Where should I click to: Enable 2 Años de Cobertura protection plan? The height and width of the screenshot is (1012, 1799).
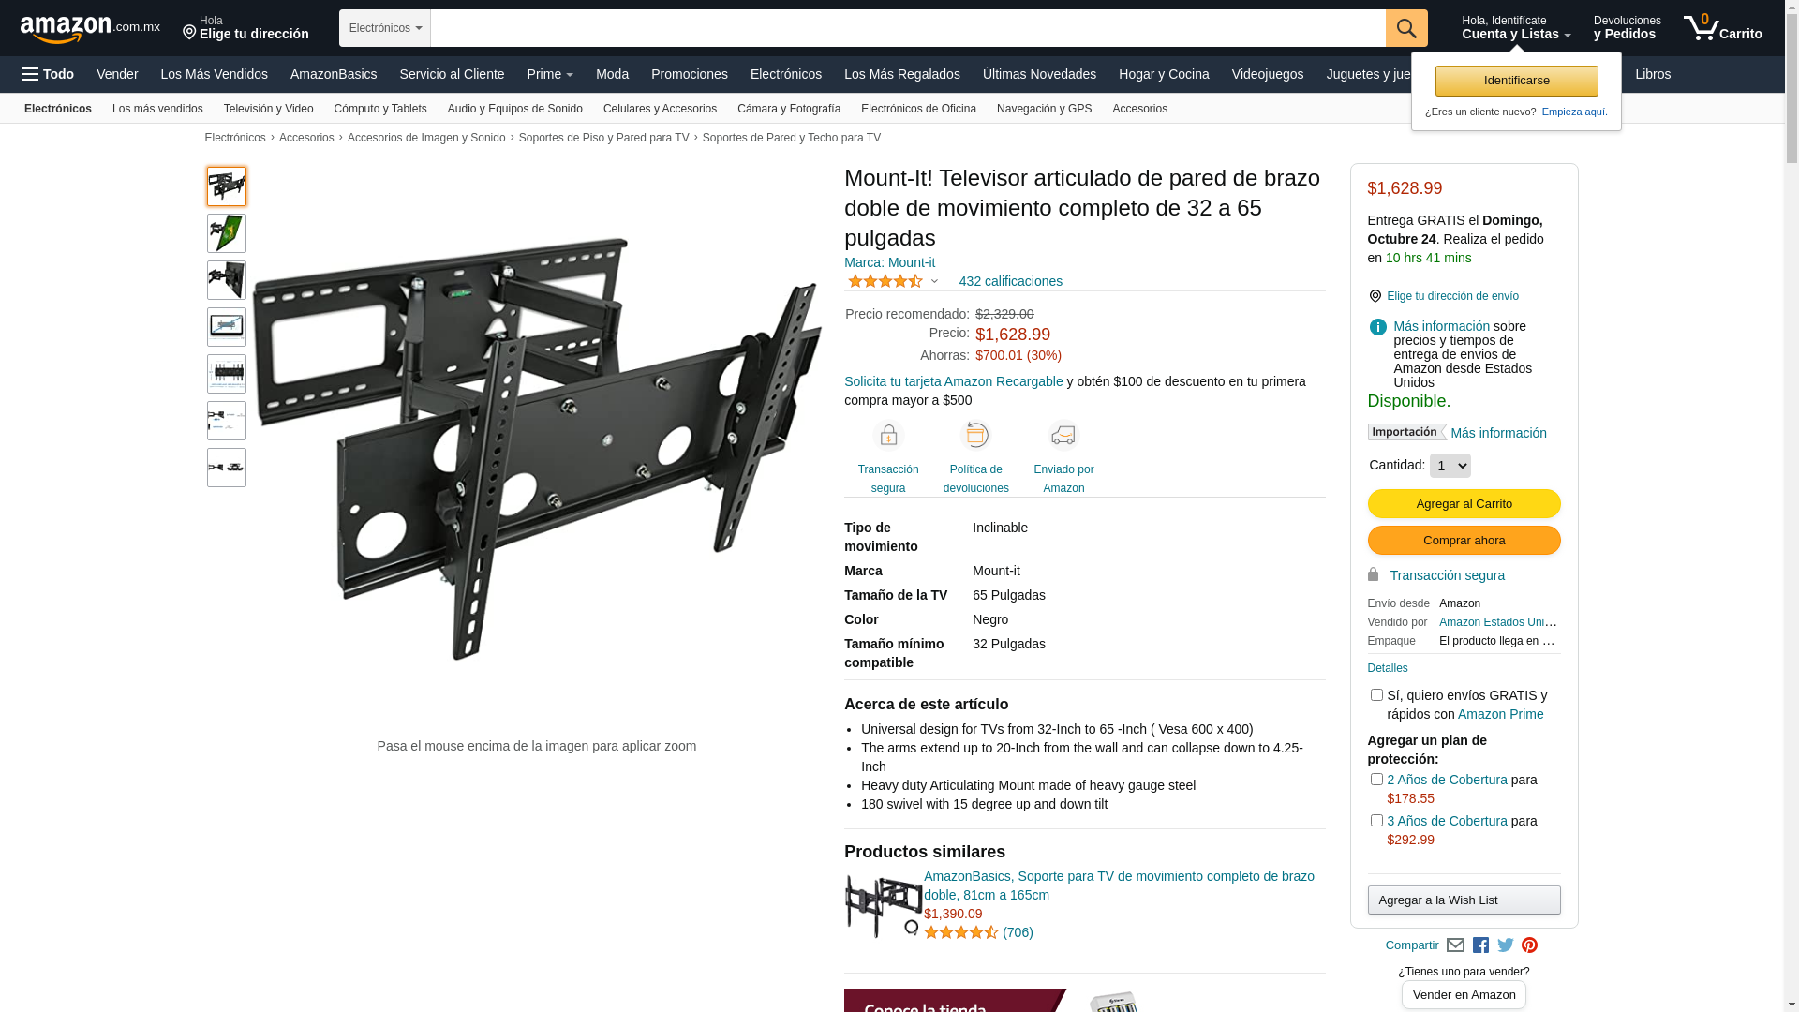pos(1376,780)
